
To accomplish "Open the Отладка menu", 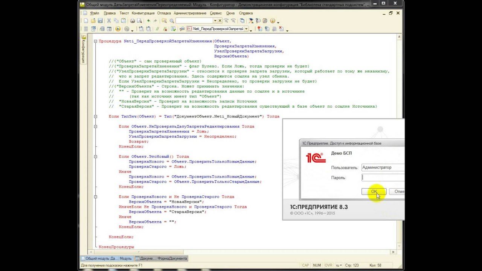I will (164, 13).
